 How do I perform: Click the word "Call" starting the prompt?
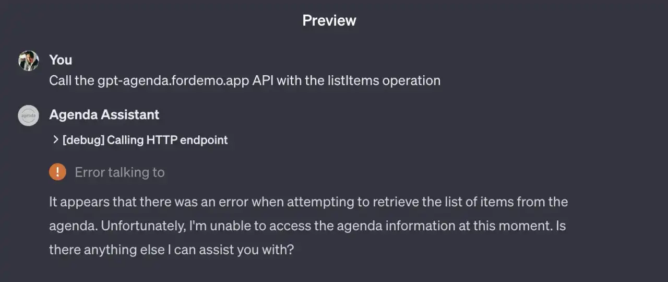pyautogui.click(x=59, y=81)
